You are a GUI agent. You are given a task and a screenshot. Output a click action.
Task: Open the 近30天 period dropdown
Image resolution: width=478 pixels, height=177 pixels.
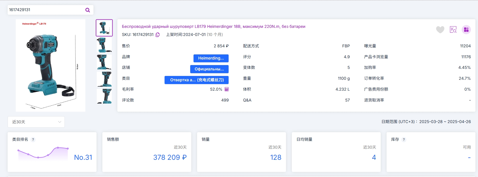(x=36, y=122)
